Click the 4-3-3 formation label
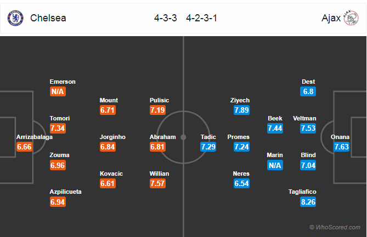 pos(166,18)
